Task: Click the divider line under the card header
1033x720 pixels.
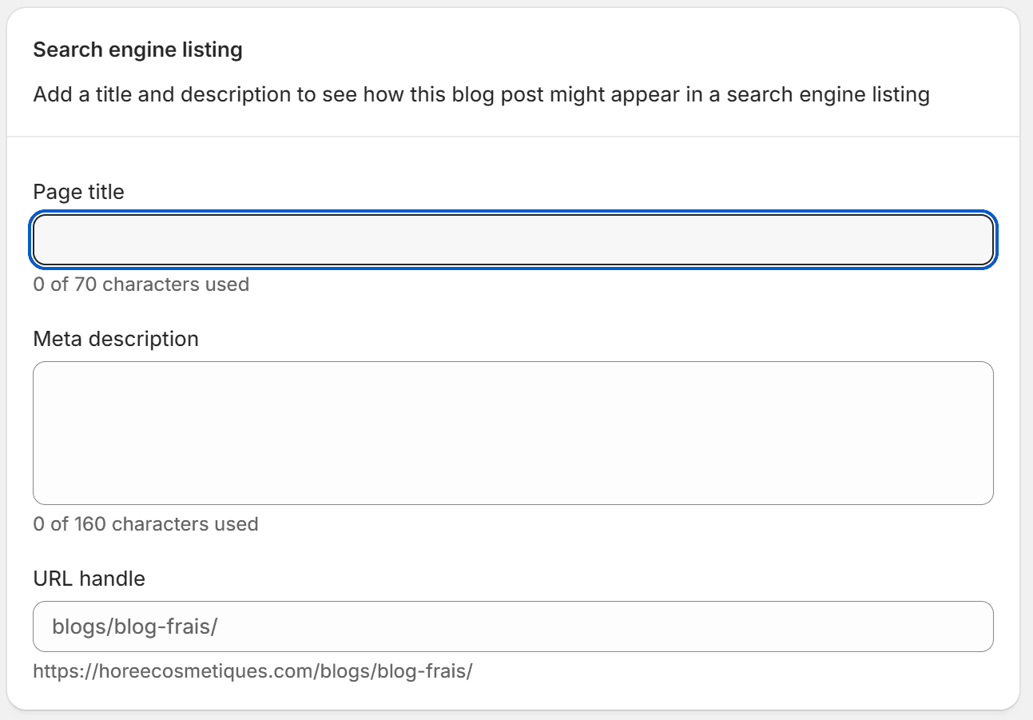Action: (513, 137)
